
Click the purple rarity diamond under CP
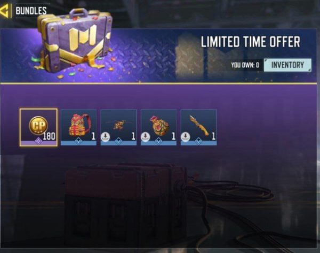point(38,141)
